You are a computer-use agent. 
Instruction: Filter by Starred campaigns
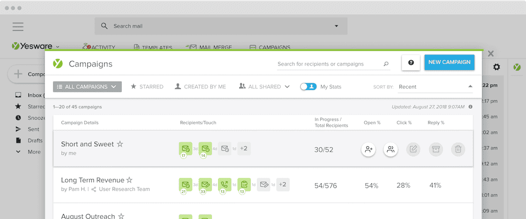click(147, 87)
